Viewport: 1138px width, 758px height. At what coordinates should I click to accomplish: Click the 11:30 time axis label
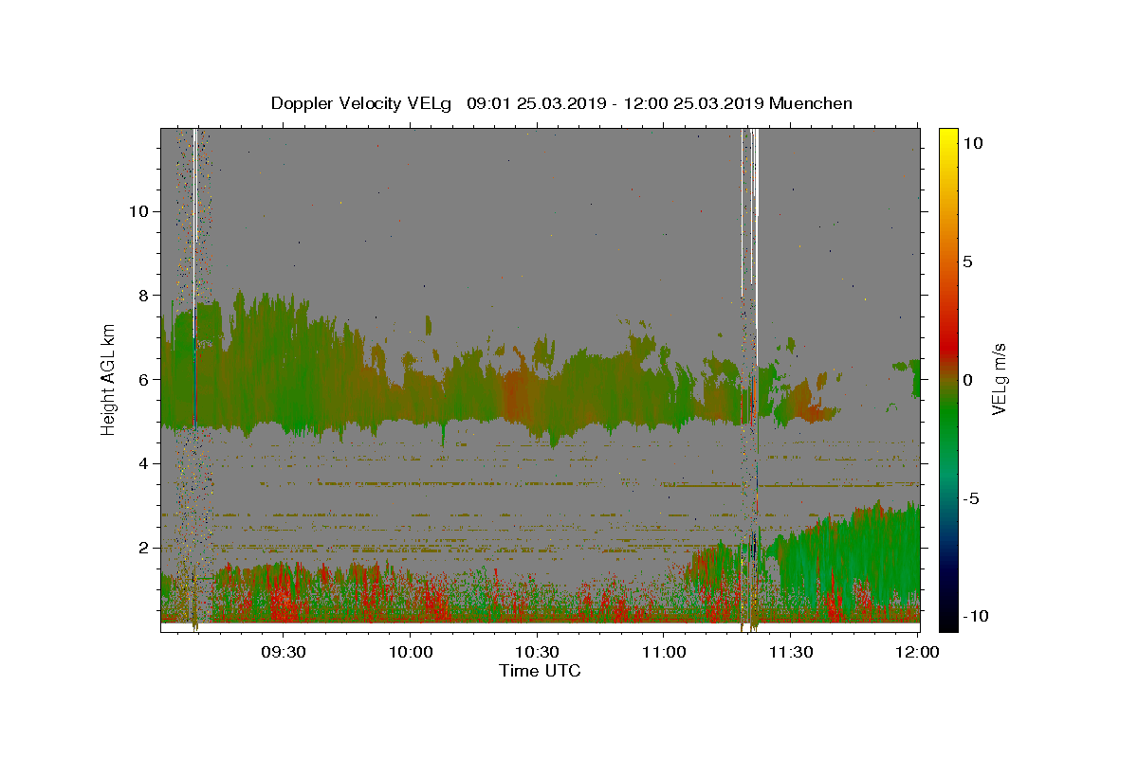(x=790, y=652)
